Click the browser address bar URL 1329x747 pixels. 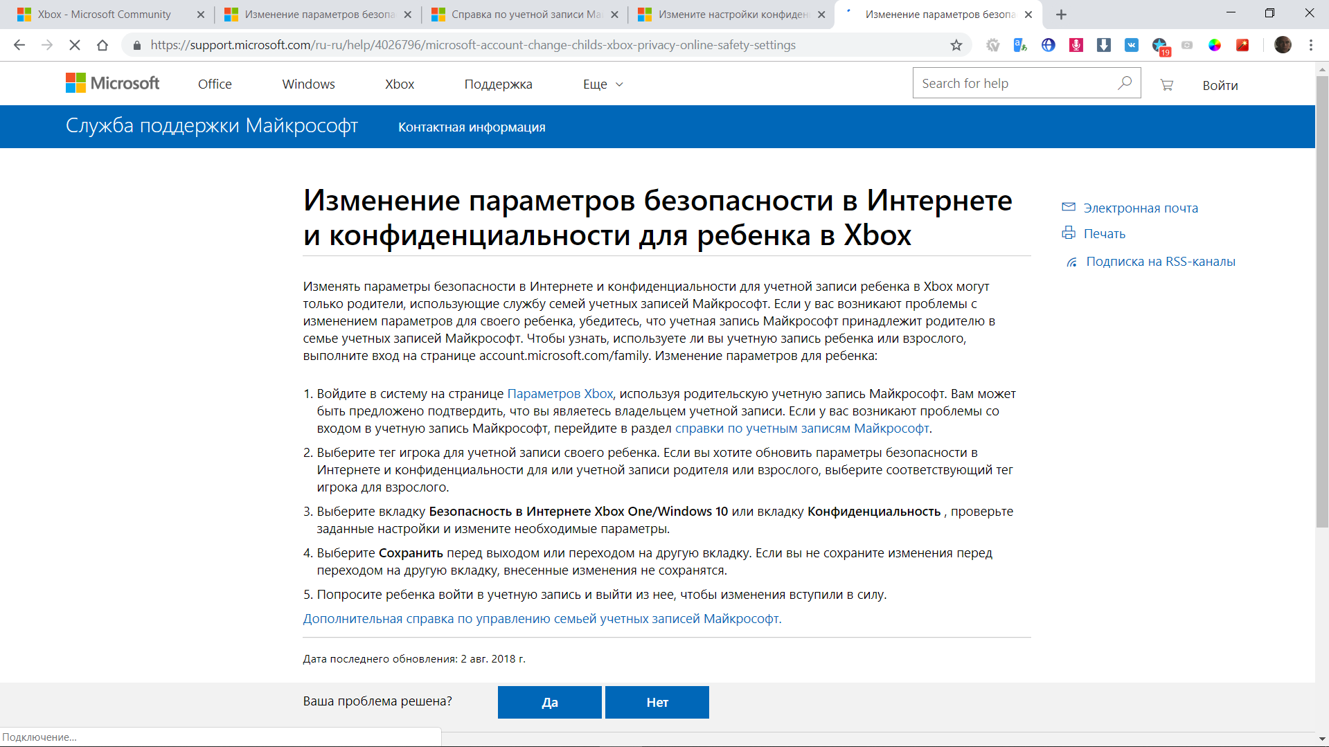click(x=473, y=45)
